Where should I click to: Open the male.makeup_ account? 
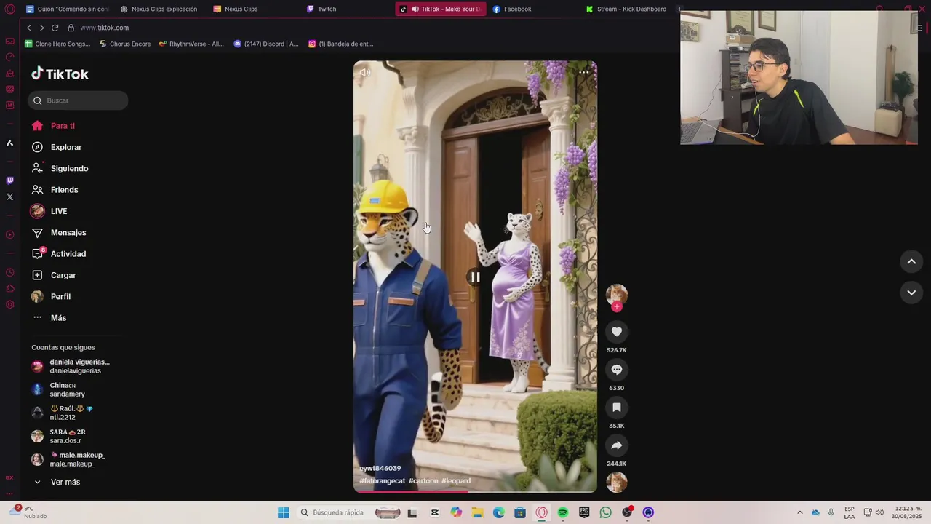click(x=68, y=459)
